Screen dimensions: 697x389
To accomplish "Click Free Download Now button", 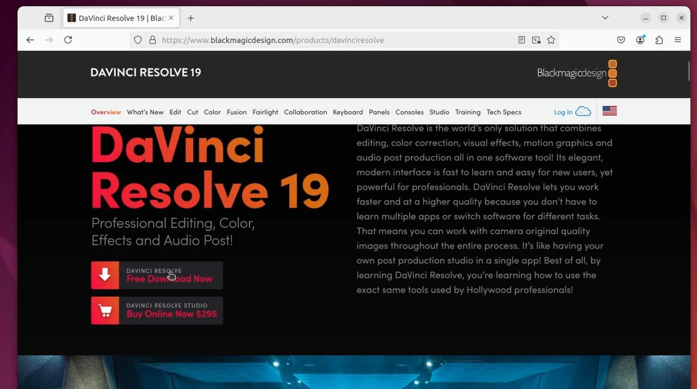I will click(x=157, y=275).
